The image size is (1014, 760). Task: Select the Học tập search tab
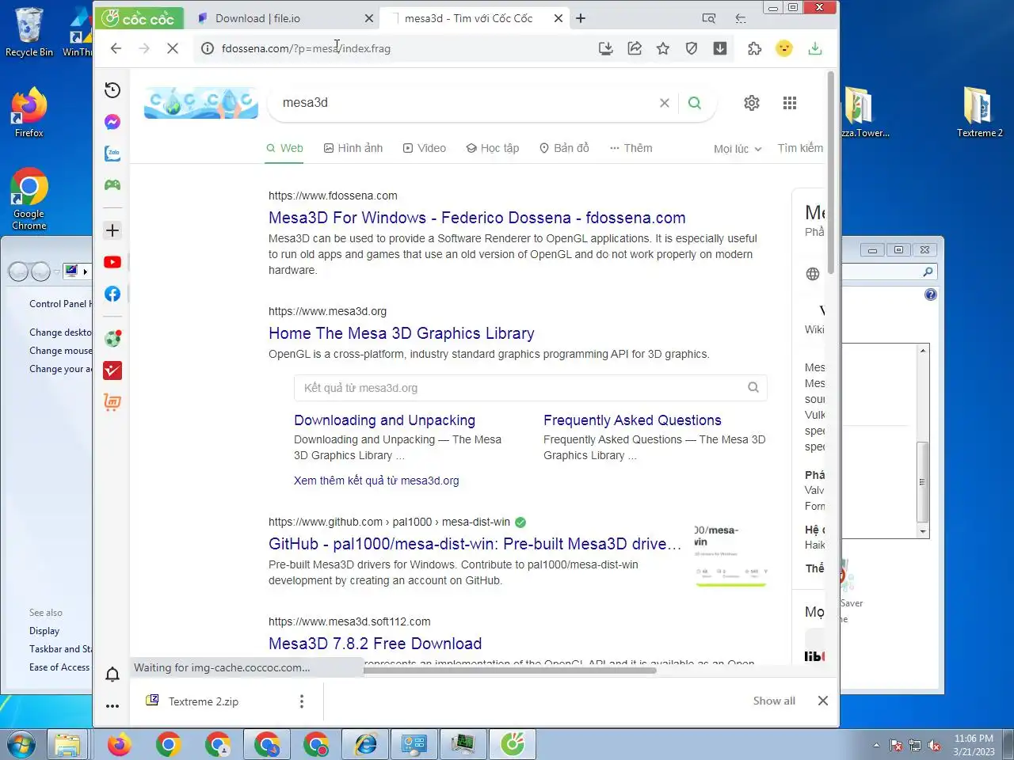pos(493,148)
